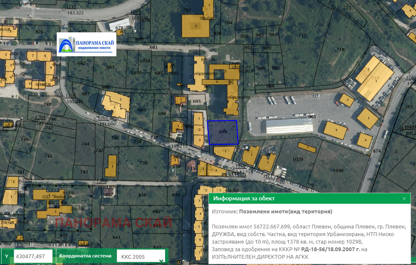Image resolution: width=416 pixels, height=265 pixels.
Task: Select parcel 718 on the map
Action: [x=340, y=50]
